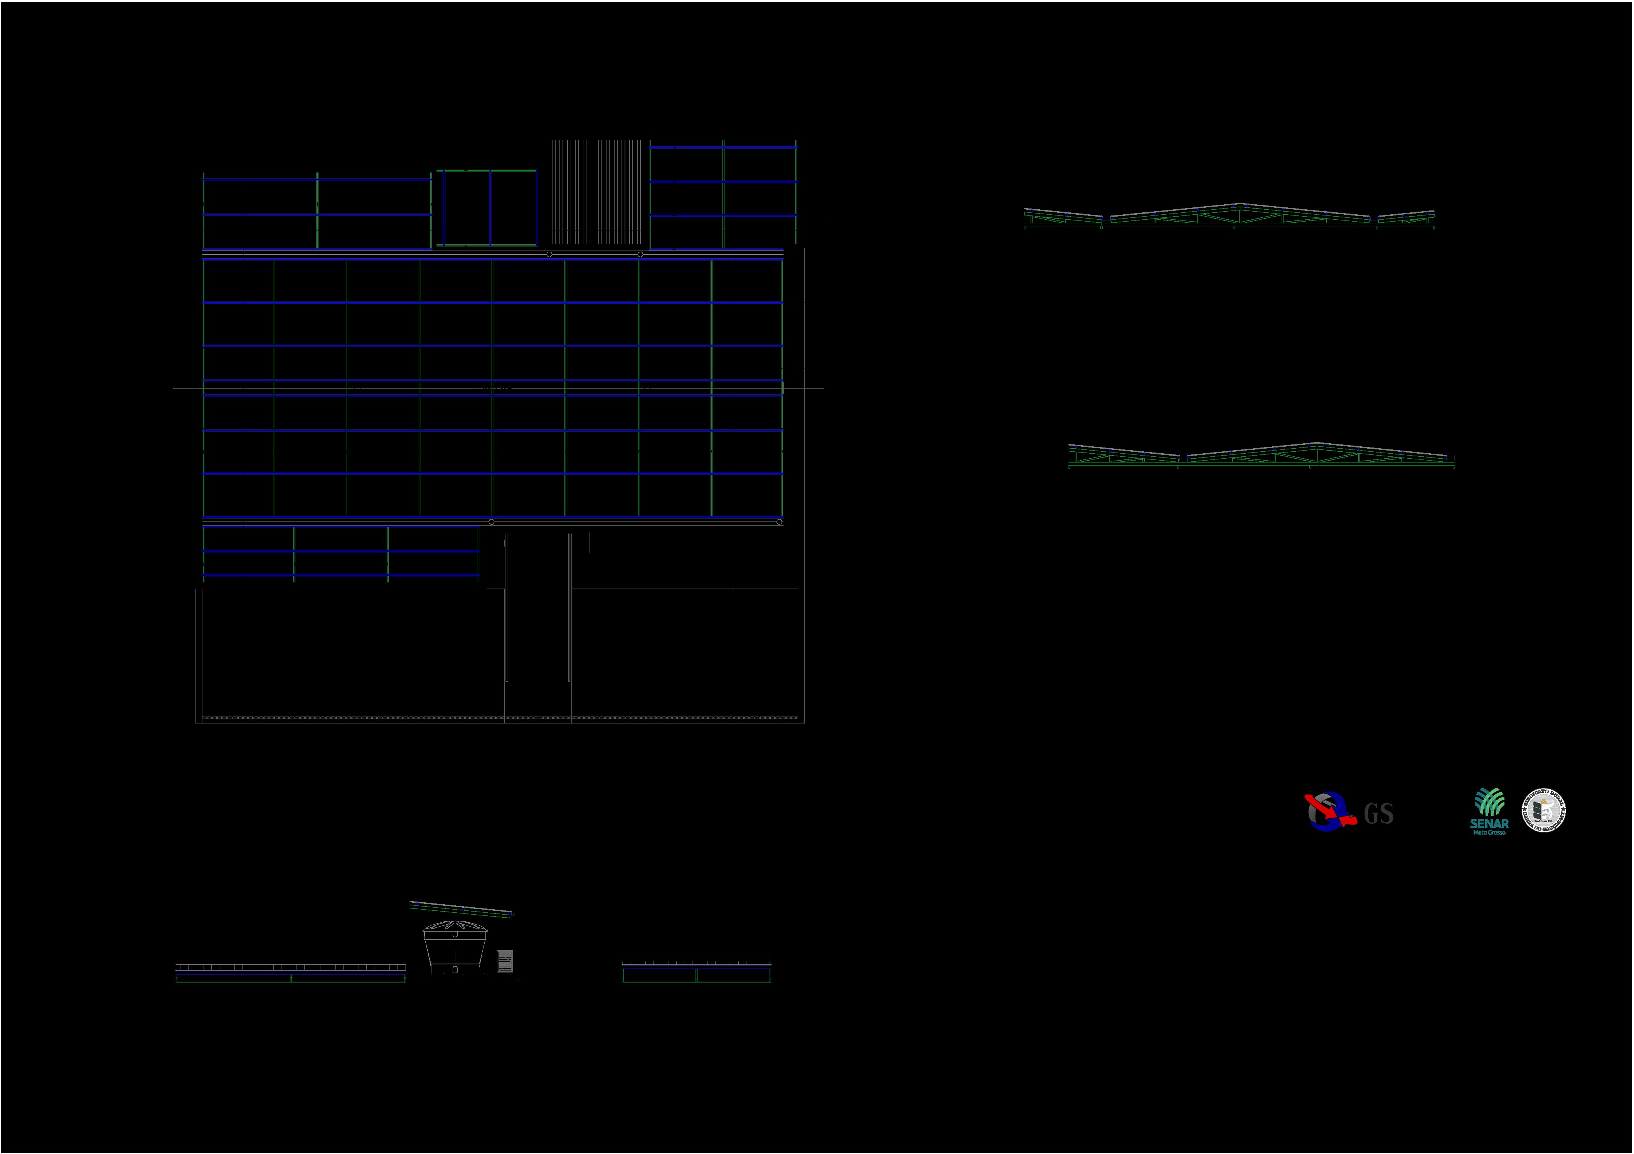Click the top-right purlin grid section
This screenshot has width=1634, height=1154.
tap(723, 195)
